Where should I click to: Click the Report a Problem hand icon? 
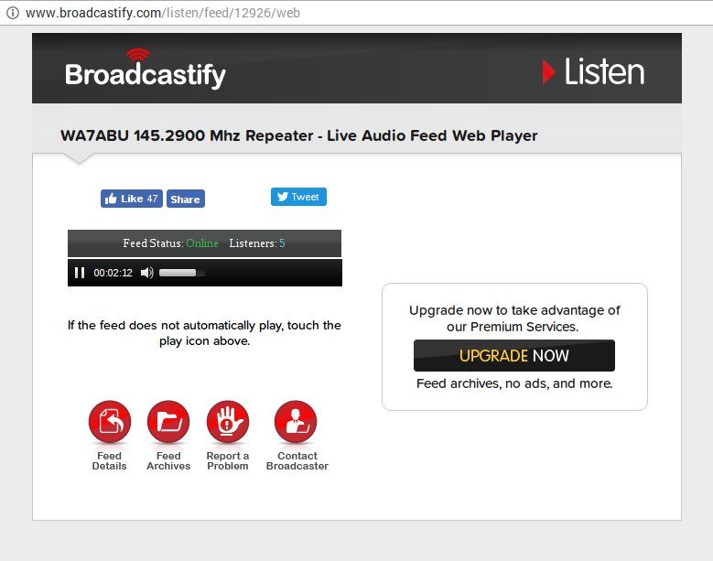pyautogui.click(x=228, y=422)
